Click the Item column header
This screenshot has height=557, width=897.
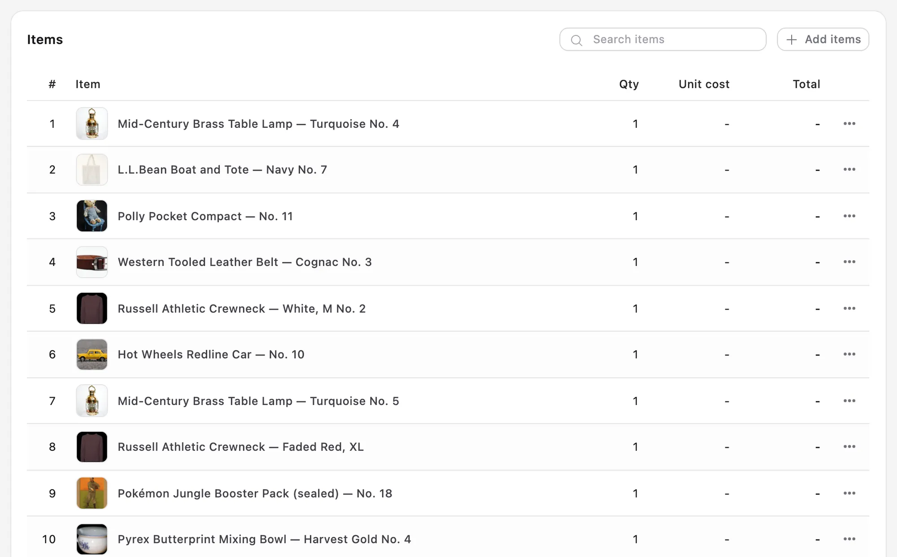click(x=88, y=84)
